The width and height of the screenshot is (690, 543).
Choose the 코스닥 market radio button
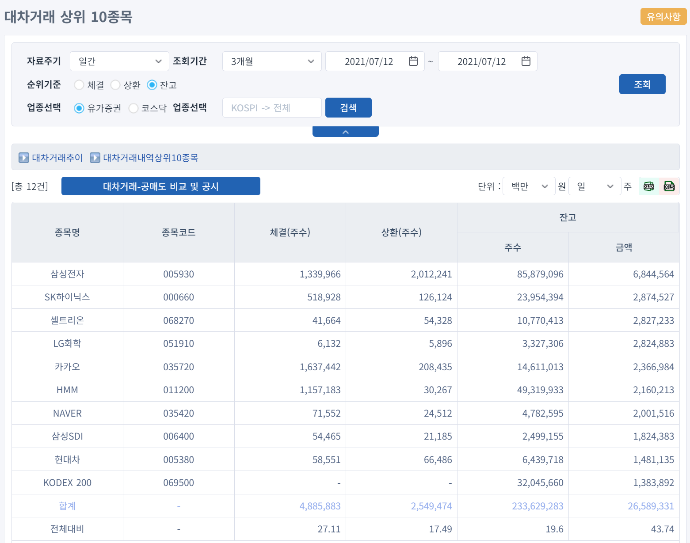pyautogui.click(x=133, y=108)
